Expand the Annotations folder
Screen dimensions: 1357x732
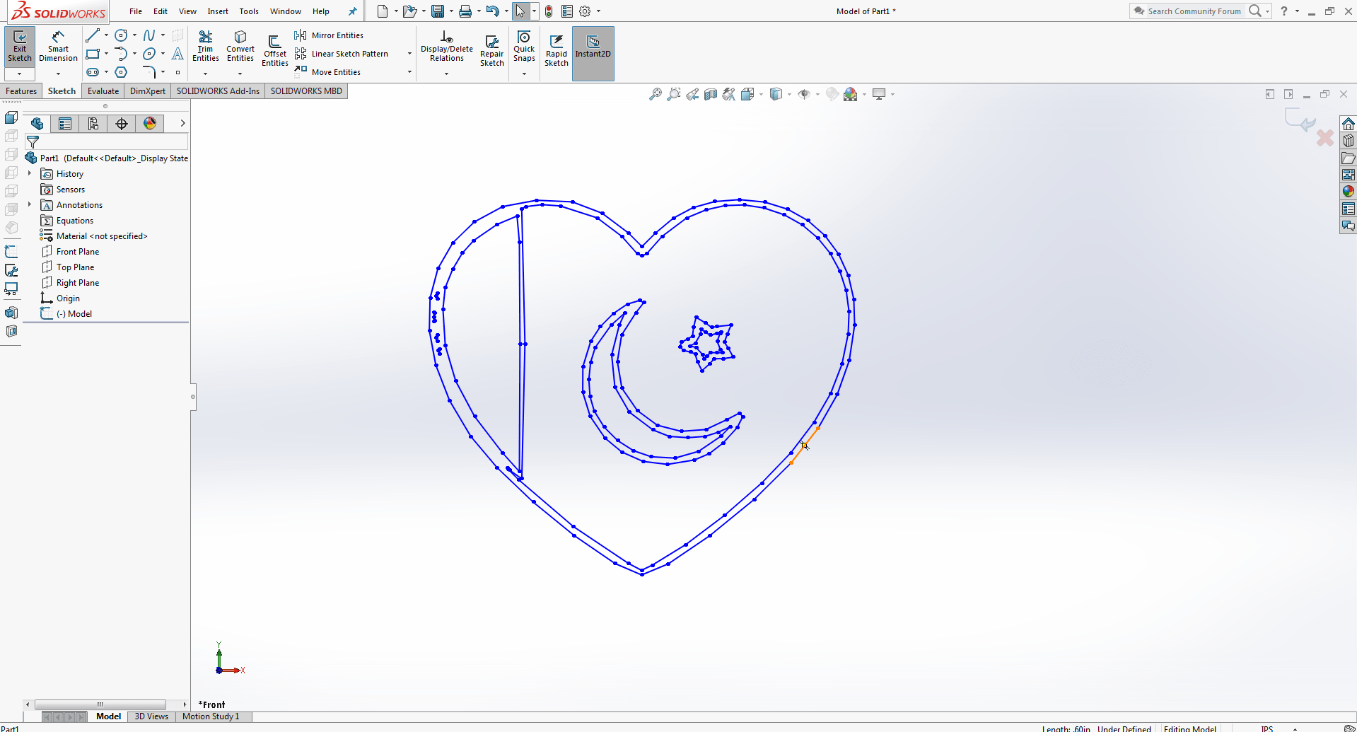coord(30,204)
